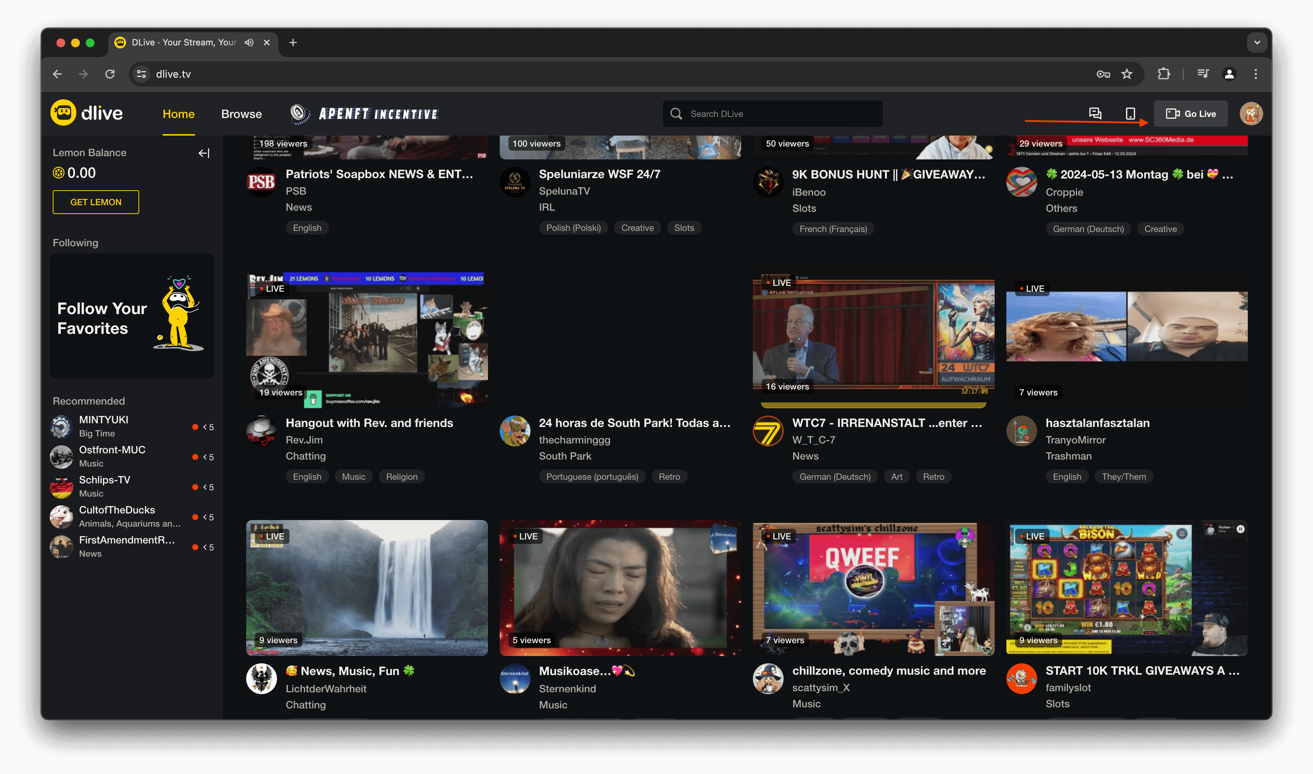Collapse the Lemon Balance sidebar panel
1313x774 pixels.
(x=203, y=153)
